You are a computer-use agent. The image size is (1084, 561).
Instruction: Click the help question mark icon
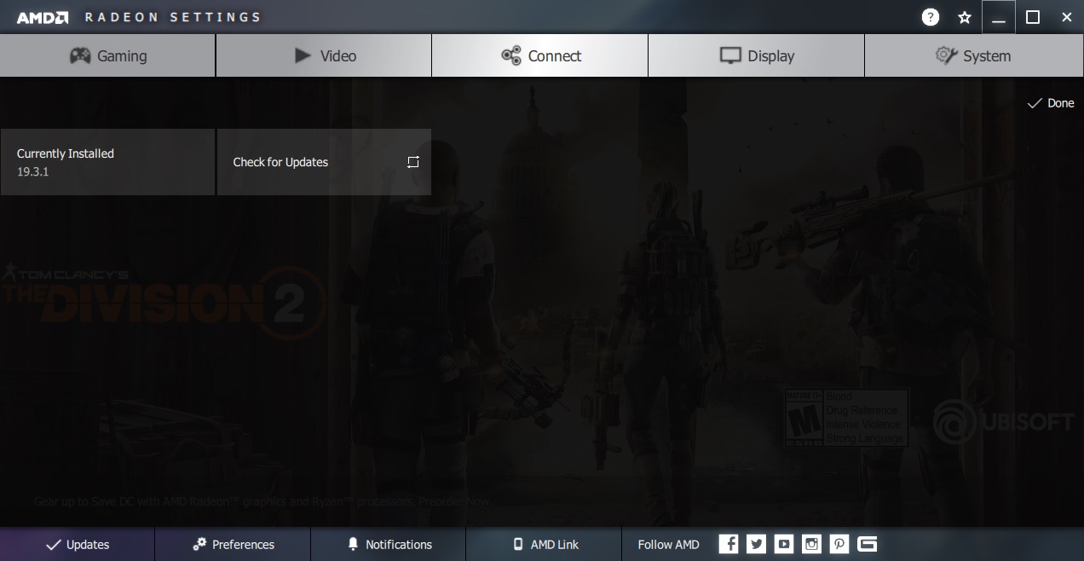[x=931, y=17]
